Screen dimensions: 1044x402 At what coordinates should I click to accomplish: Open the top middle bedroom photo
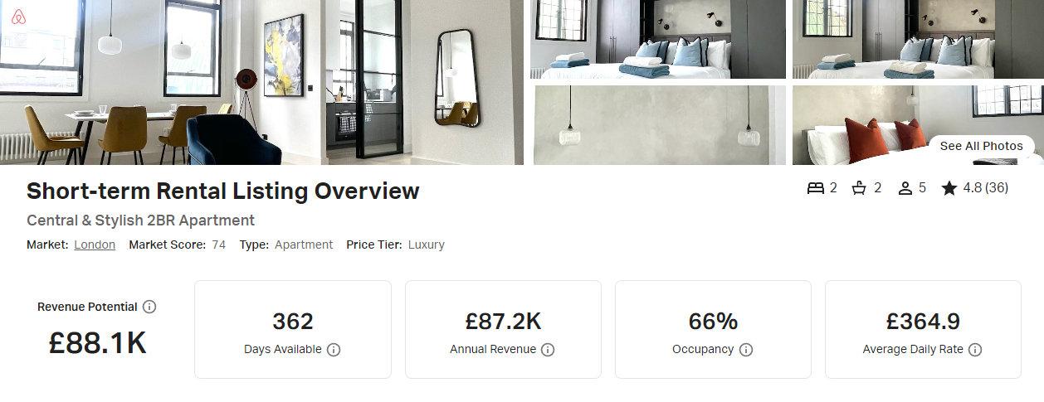658,39
